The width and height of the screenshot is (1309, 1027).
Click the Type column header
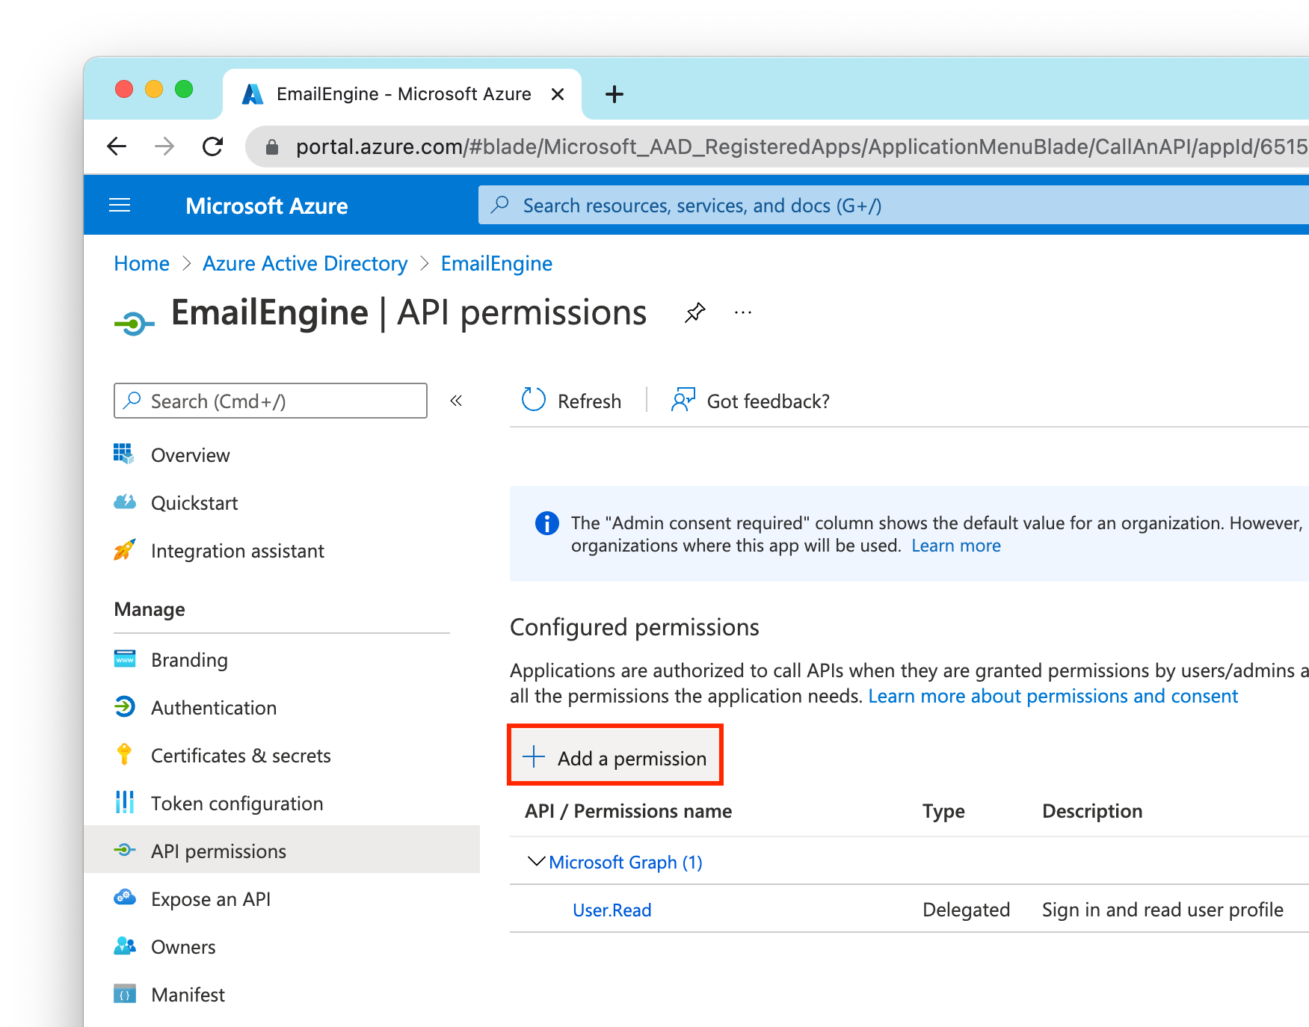tap(943, 811)
